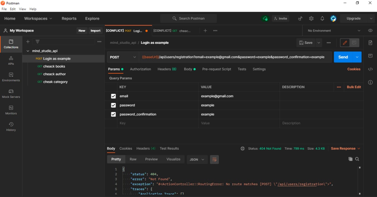
Task: Open comments panel in right sidebar
Action: point(371,56)
